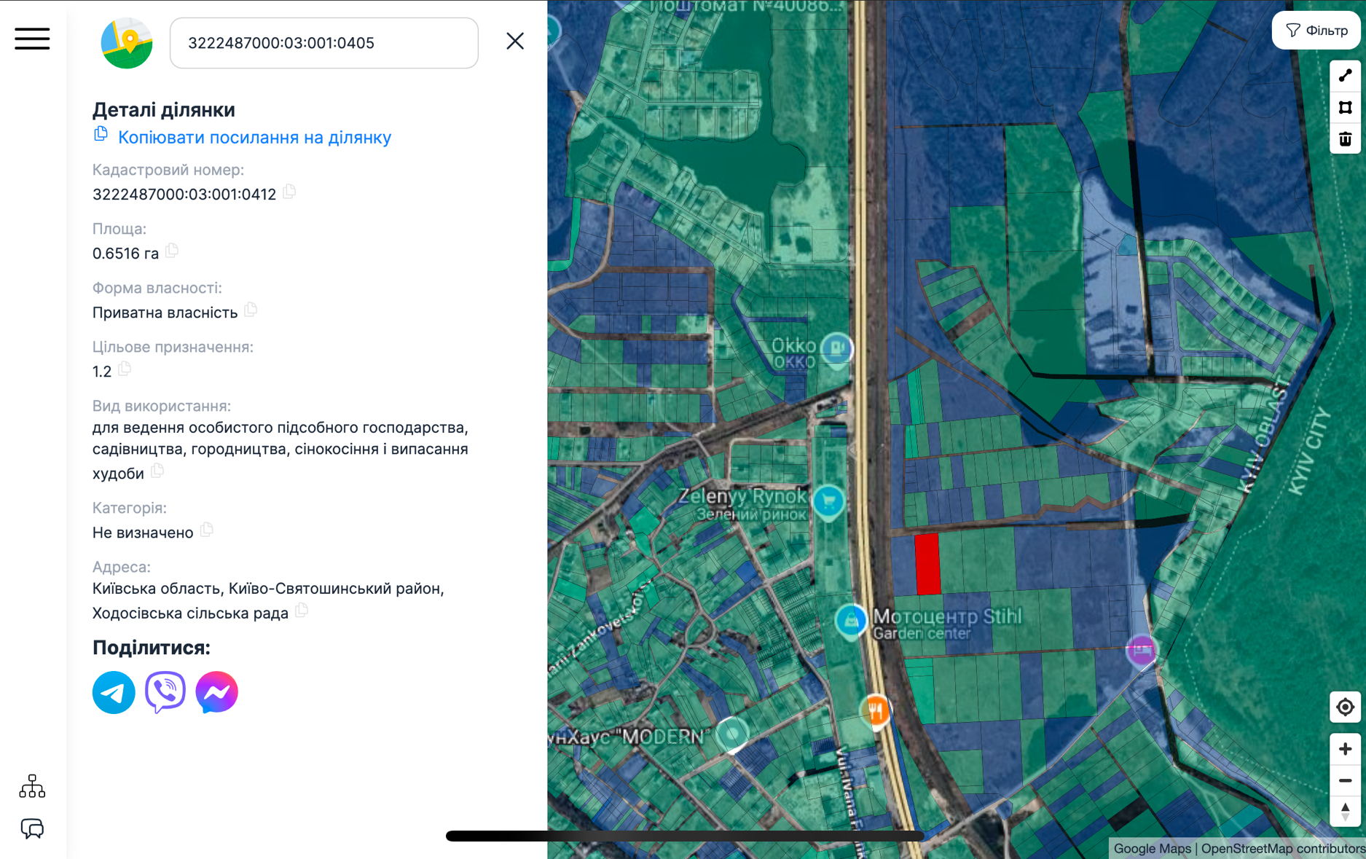Viewport: 1366px width, 859px height.
Task: Copy the Приватна власність ownership value
Action: [x=251, y=310]
